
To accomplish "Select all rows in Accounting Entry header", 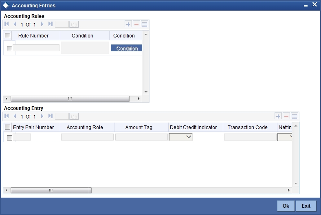I will click(x=8, y=127).
